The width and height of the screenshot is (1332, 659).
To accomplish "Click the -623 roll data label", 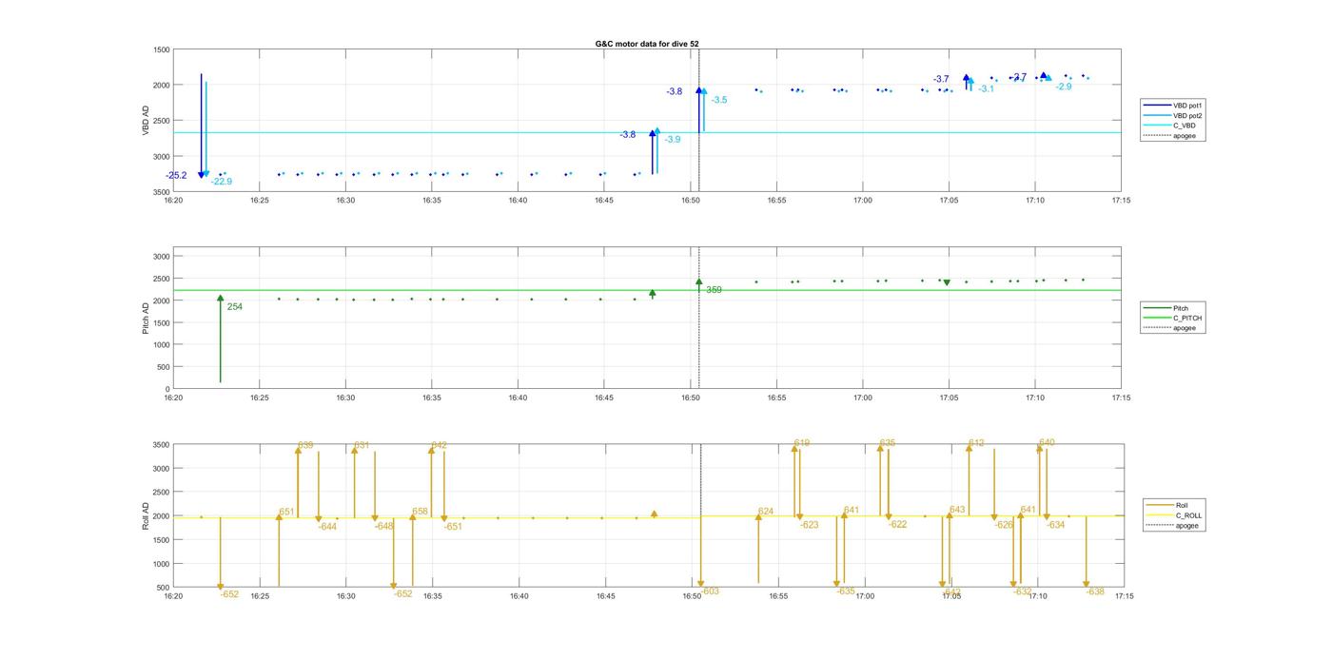I will click(x=810, y=525).
